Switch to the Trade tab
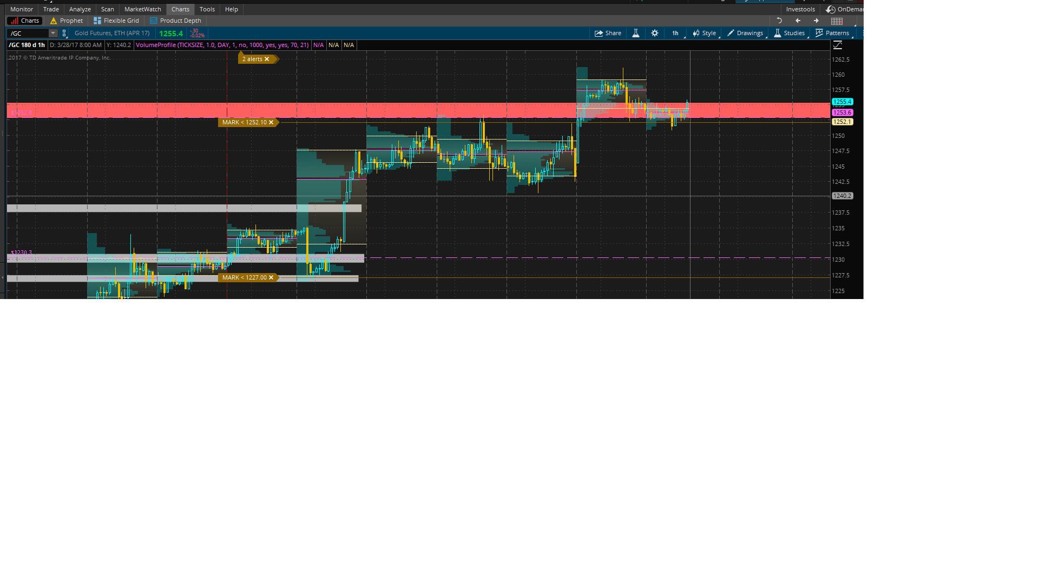 (x=51, y=9)
